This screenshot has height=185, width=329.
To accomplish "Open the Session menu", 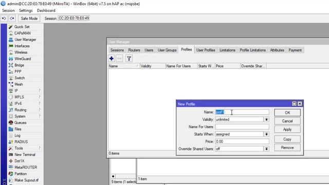I will pyautogui.click(x=8, y=10).
